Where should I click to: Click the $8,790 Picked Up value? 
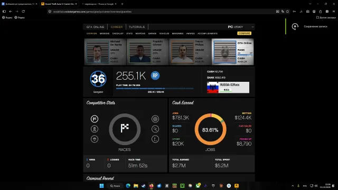click(x=244, y=144)
